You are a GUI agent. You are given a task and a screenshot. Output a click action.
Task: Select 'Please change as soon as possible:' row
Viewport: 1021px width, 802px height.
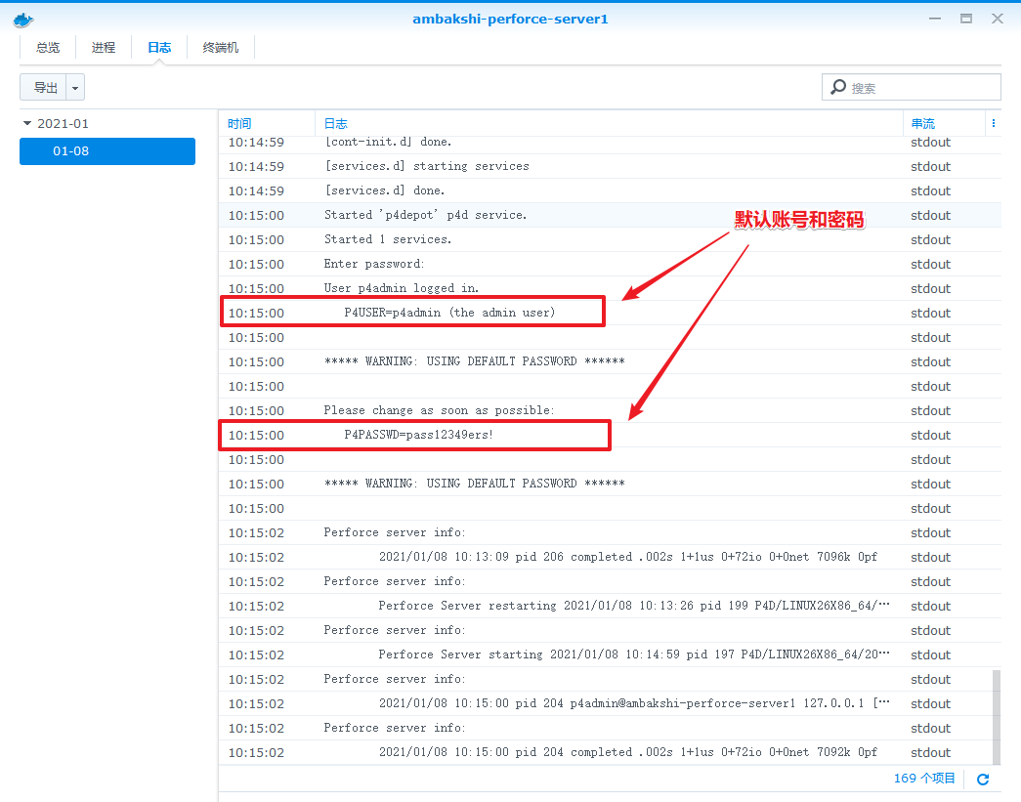pos(610,410)
